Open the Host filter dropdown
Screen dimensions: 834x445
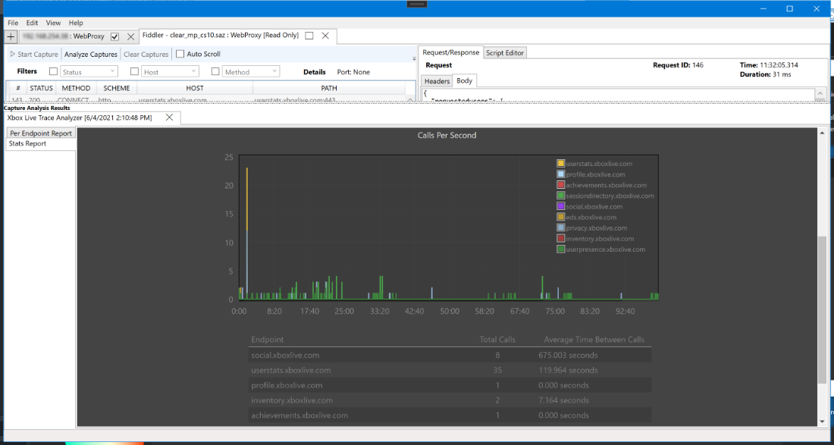click(170, 71)
